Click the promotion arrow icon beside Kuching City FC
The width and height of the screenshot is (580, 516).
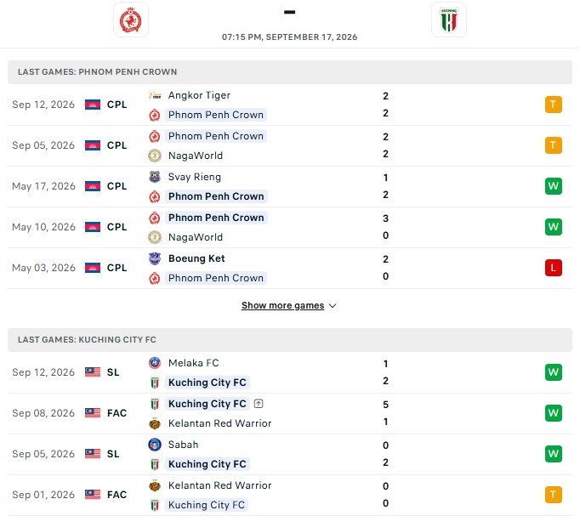coord(259,404)
